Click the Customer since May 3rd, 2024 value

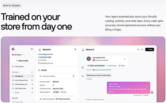tap(58, 88)
